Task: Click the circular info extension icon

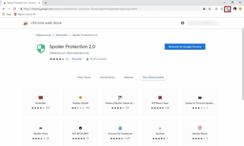Action: pos(222,9)
